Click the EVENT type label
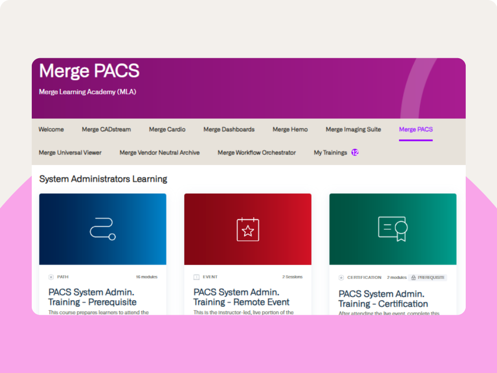 (x=210, y=277)
